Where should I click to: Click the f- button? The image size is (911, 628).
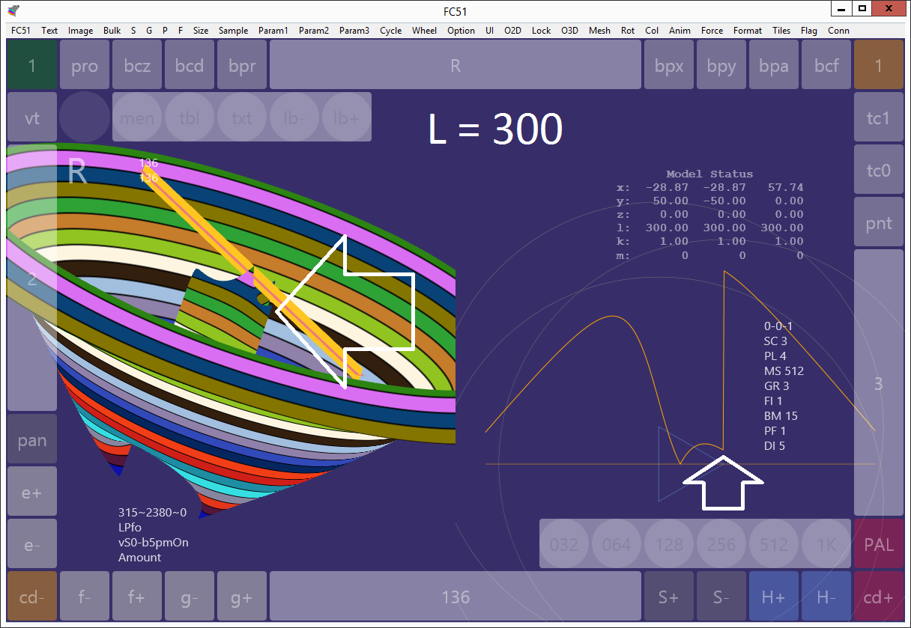[85, 597]
